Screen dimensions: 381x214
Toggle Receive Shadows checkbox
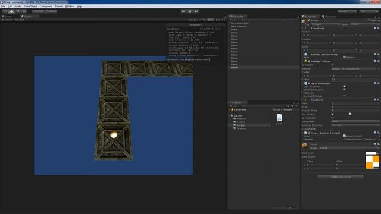(344, 90)
